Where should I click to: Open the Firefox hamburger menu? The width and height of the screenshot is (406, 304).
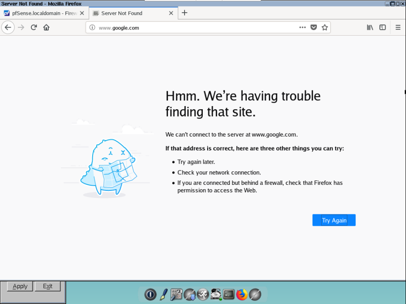tap(398, 27)
